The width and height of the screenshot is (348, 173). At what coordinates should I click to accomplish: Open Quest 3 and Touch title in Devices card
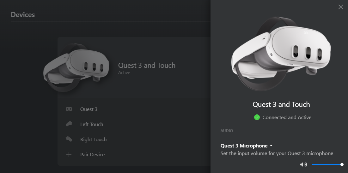pos(147,65)
